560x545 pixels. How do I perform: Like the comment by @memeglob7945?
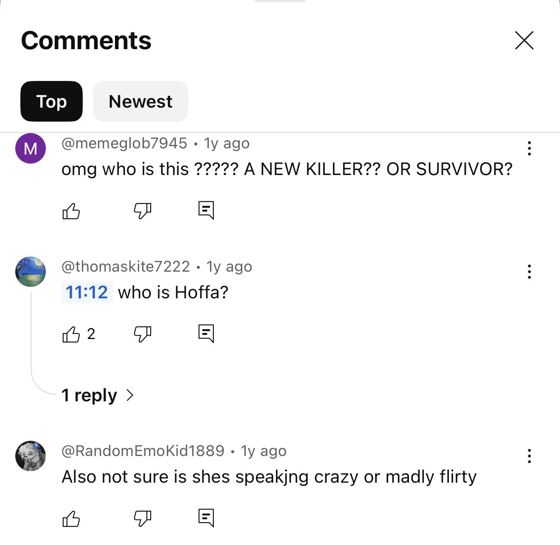click(x=71, y=211)
